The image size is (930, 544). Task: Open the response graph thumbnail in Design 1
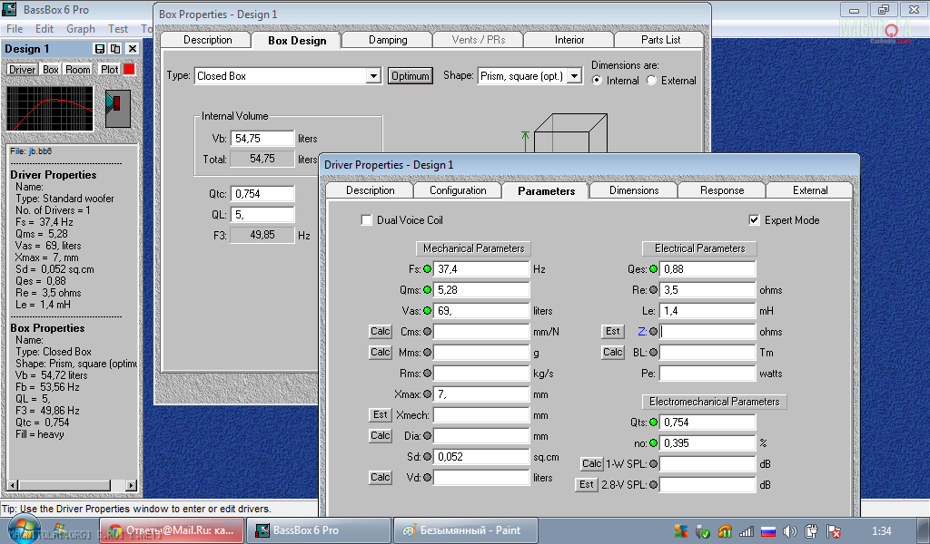(50, 108)
